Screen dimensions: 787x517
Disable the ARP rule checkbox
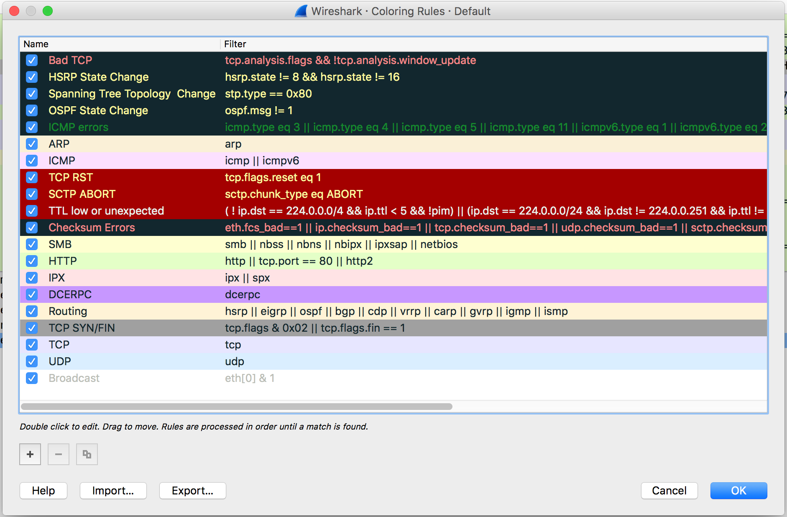pos(32,144)
